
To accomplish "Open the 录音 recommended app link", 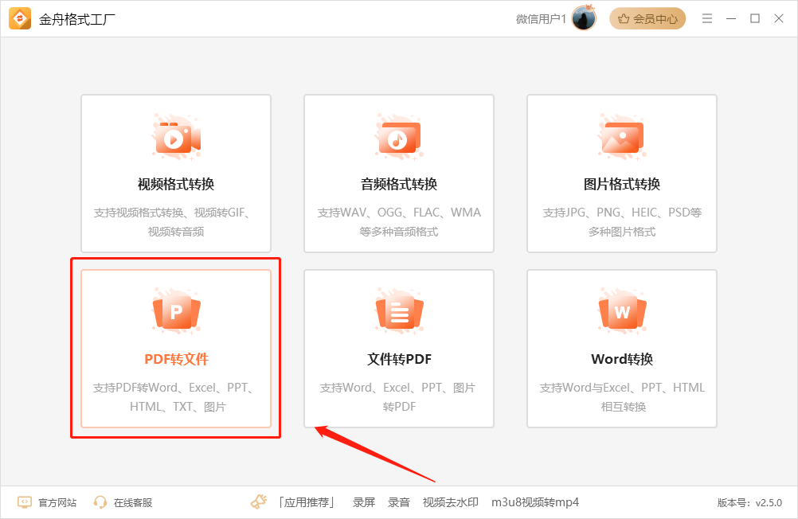I will pyautogui.click(x=399, y=502).
